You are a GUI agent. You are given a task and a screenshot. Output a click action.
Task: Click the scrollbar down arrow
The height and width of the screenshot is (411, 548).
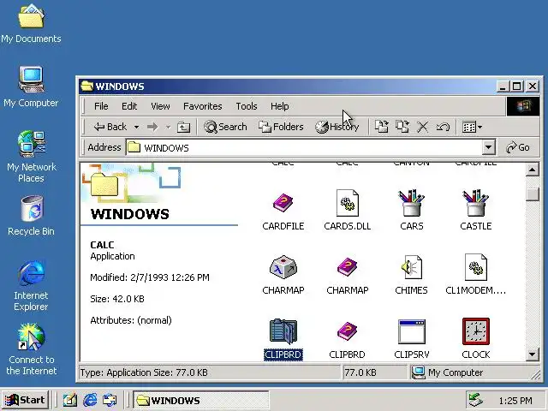pos(533,354)
